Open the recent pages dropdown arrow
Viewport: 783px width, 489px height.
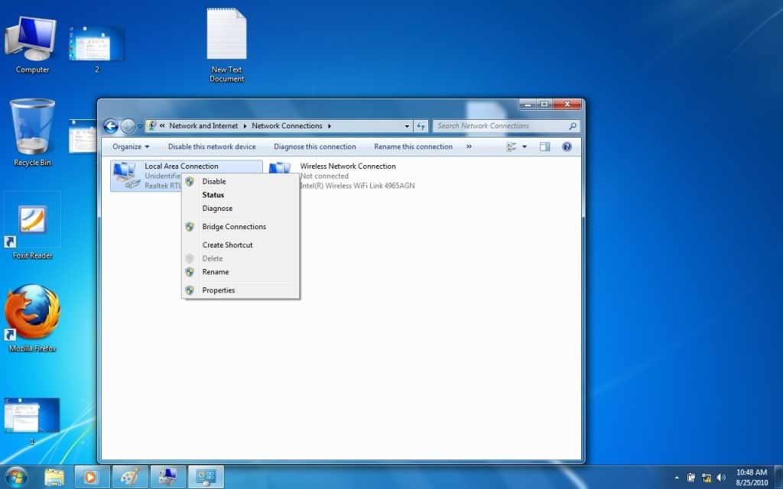pyautogui.click(x=141, y=126)
